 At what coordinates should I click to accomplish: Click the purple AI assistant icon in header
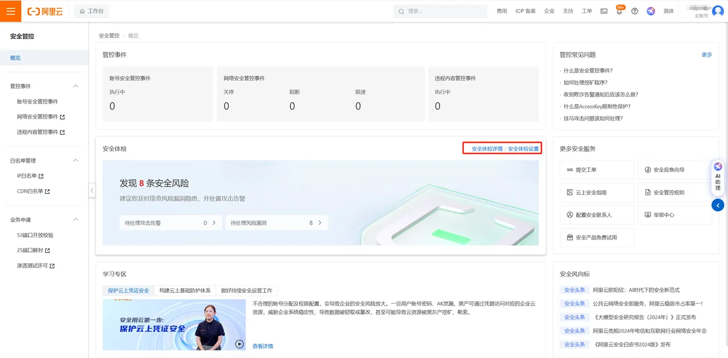tap(651, 11)
